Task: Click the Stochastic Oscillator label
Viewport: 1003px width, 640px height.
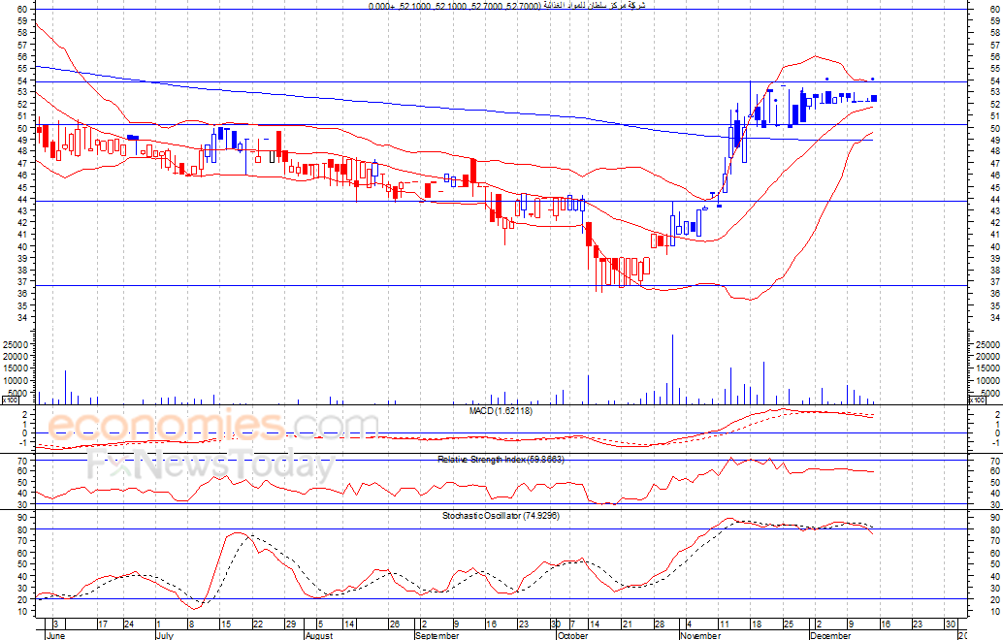Action: [500, 515]
